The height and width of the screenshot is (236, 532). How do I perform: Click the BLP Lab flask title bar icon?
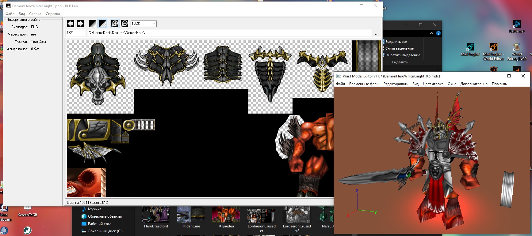(x=8, y=6)
